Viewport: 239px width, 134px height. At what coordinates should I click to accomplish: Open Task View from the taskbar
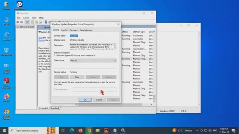coord(63,131)
